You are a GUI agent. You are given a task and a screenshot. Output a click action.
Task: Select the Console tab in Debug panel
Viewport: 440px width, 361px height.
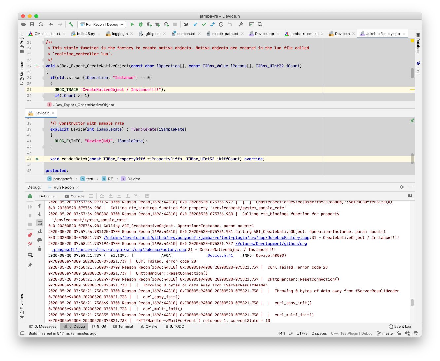coord(74,196)
